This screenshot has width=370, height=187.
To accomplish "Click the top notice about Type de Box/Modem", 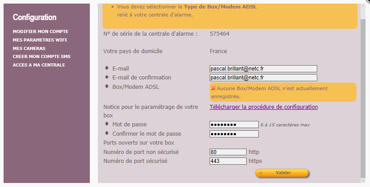I will coord(187,11).
